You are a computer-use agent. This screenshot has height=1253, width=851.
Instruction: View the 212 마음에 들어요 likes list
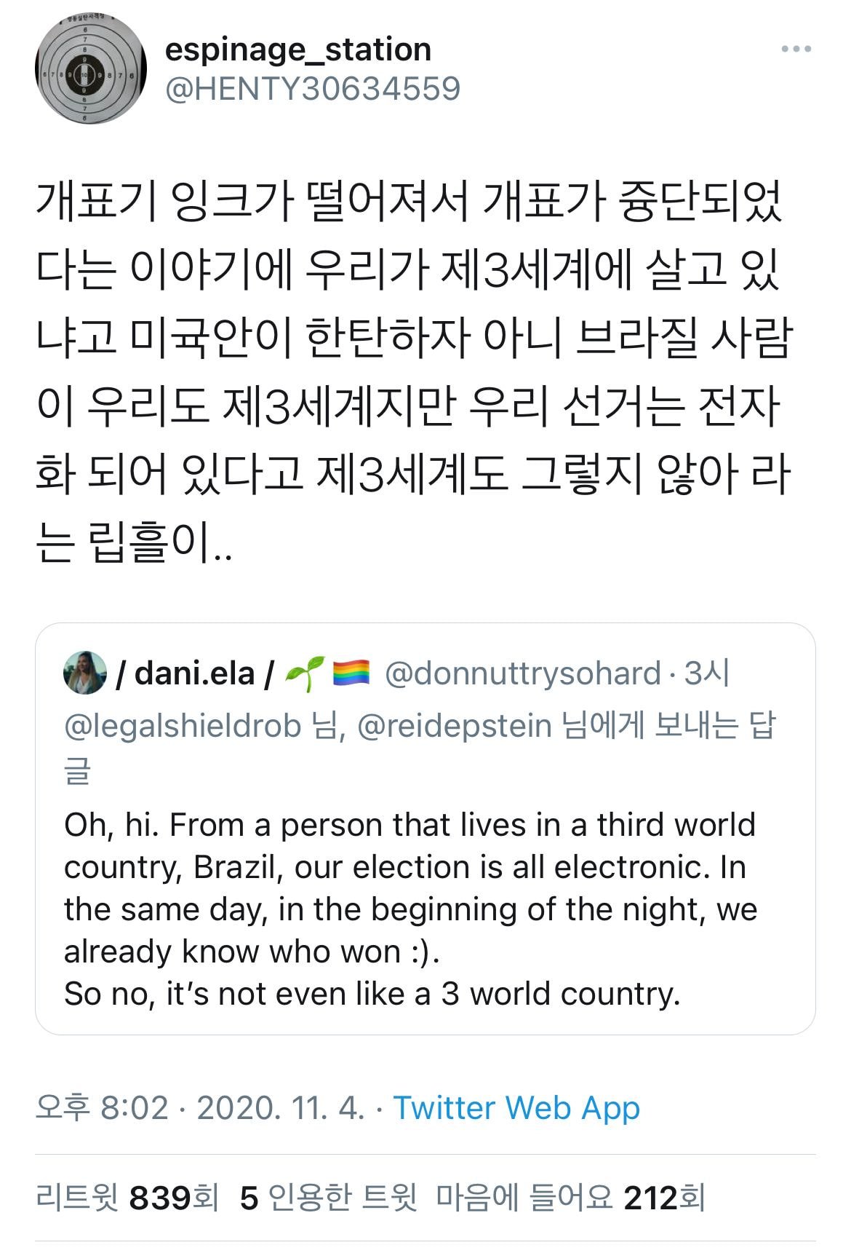(x=570, y=1198)
